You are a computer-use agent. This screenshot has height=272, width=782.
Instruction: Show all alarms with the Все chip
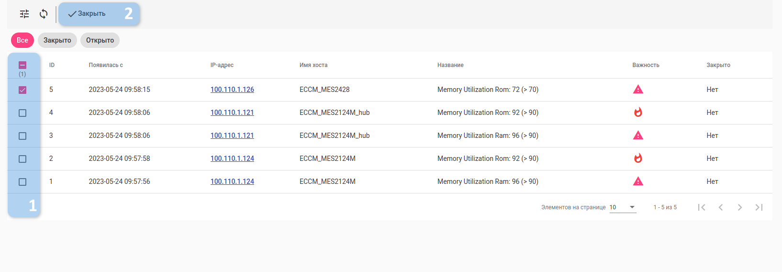(x=22, y=40)
